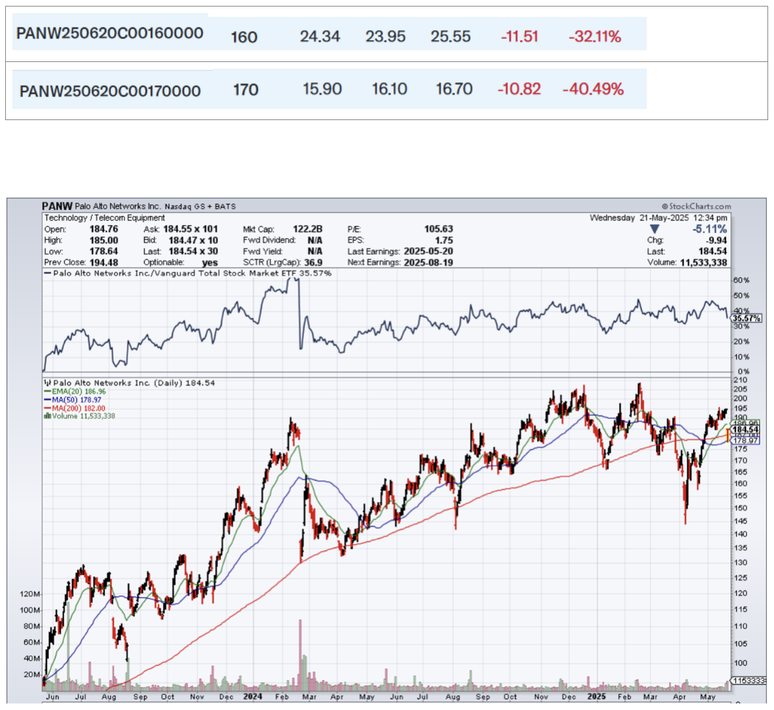
Task: Click the candlestick icon beside Palo Alto Networks (Daily)
Action: point(47,383)
